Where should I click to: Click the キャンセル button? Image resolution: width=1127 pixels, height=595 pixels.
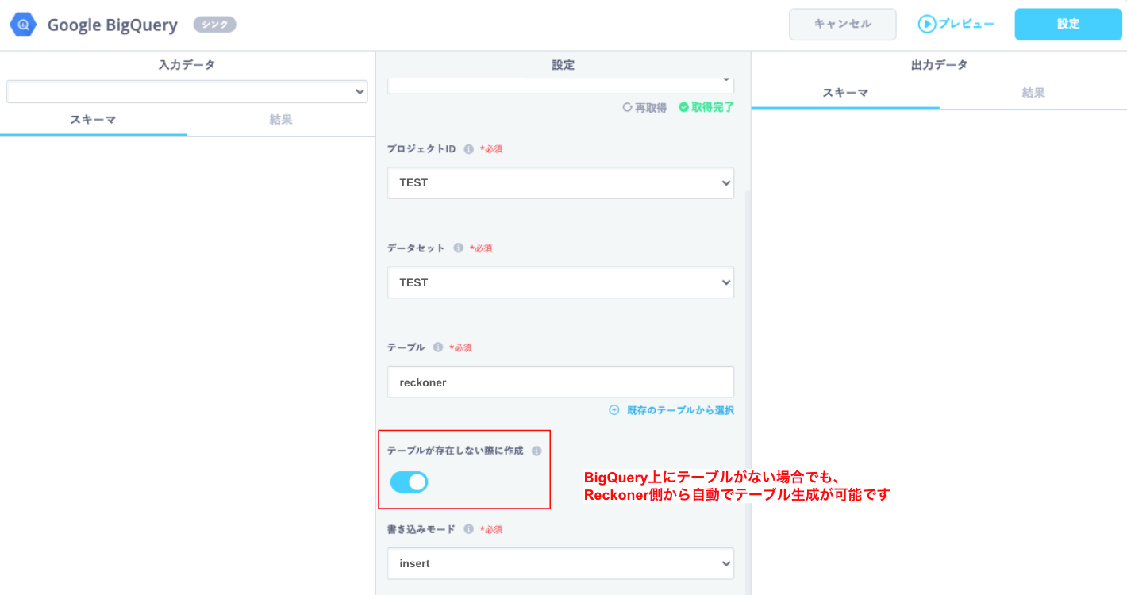pyautogui.click(x=843, y=25)
